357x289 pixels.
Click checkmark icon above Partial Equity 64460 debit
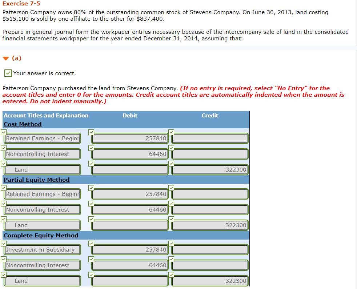coord(91,204)
